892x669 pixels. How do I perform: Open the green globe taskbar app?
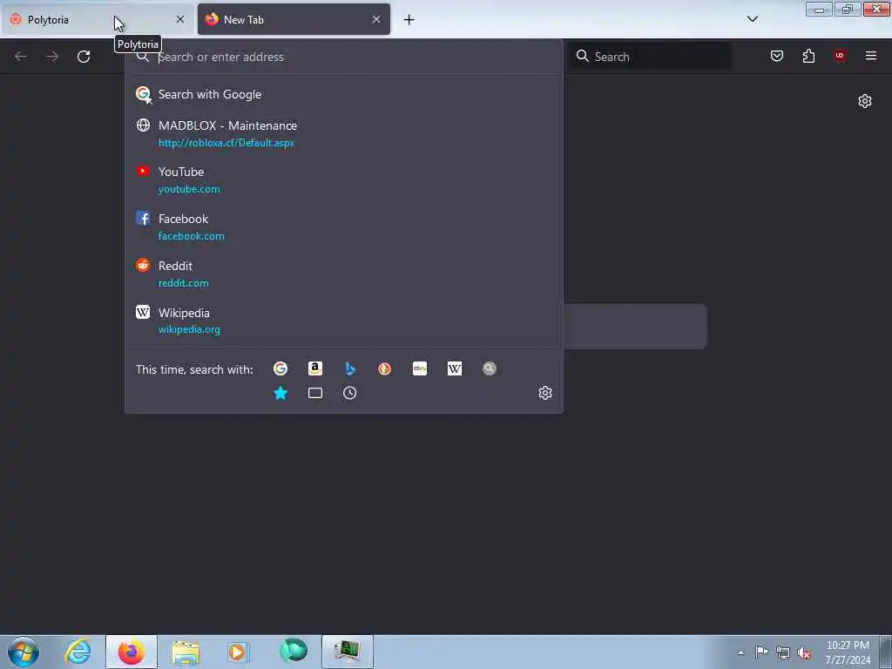(x=294, y=652)
